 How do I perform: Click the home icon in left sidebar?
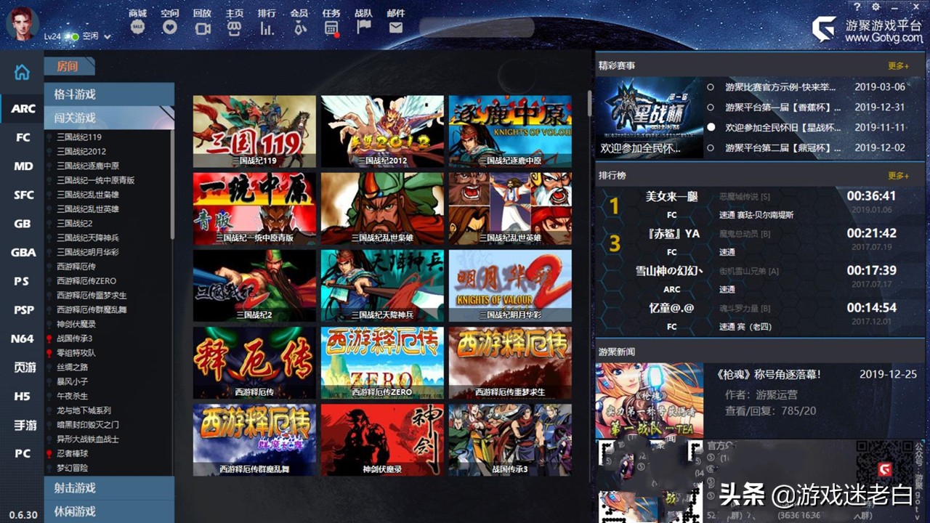23,72
